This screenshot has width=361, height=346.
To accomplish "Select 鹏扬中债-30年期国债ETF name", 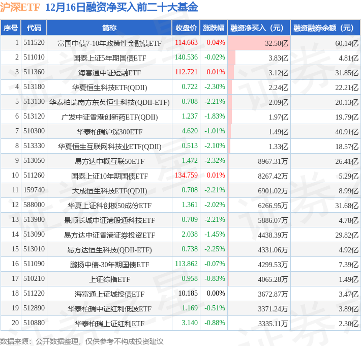I will pos(109,265).
